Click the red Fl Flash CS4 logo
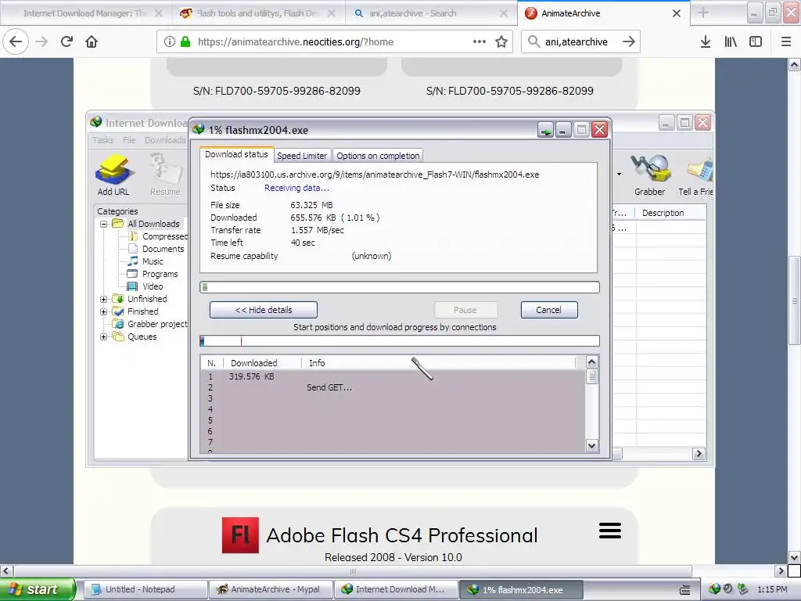 240,535
